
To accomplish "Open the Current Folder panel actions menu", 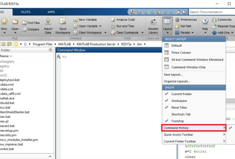I will tap(50, 50).
